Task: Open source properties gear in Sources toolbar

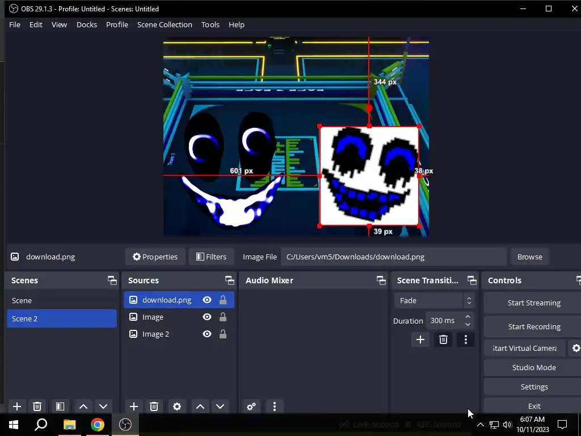Action: 177,406
